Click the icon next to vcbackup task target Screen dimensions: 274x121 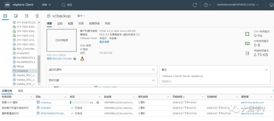[x=38, y=102]
